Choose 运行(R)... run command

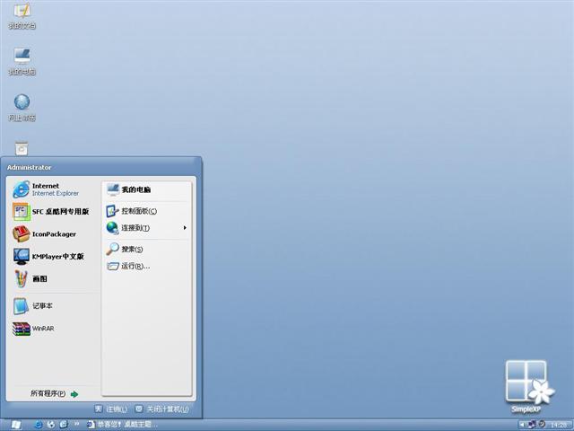point(146,266)
